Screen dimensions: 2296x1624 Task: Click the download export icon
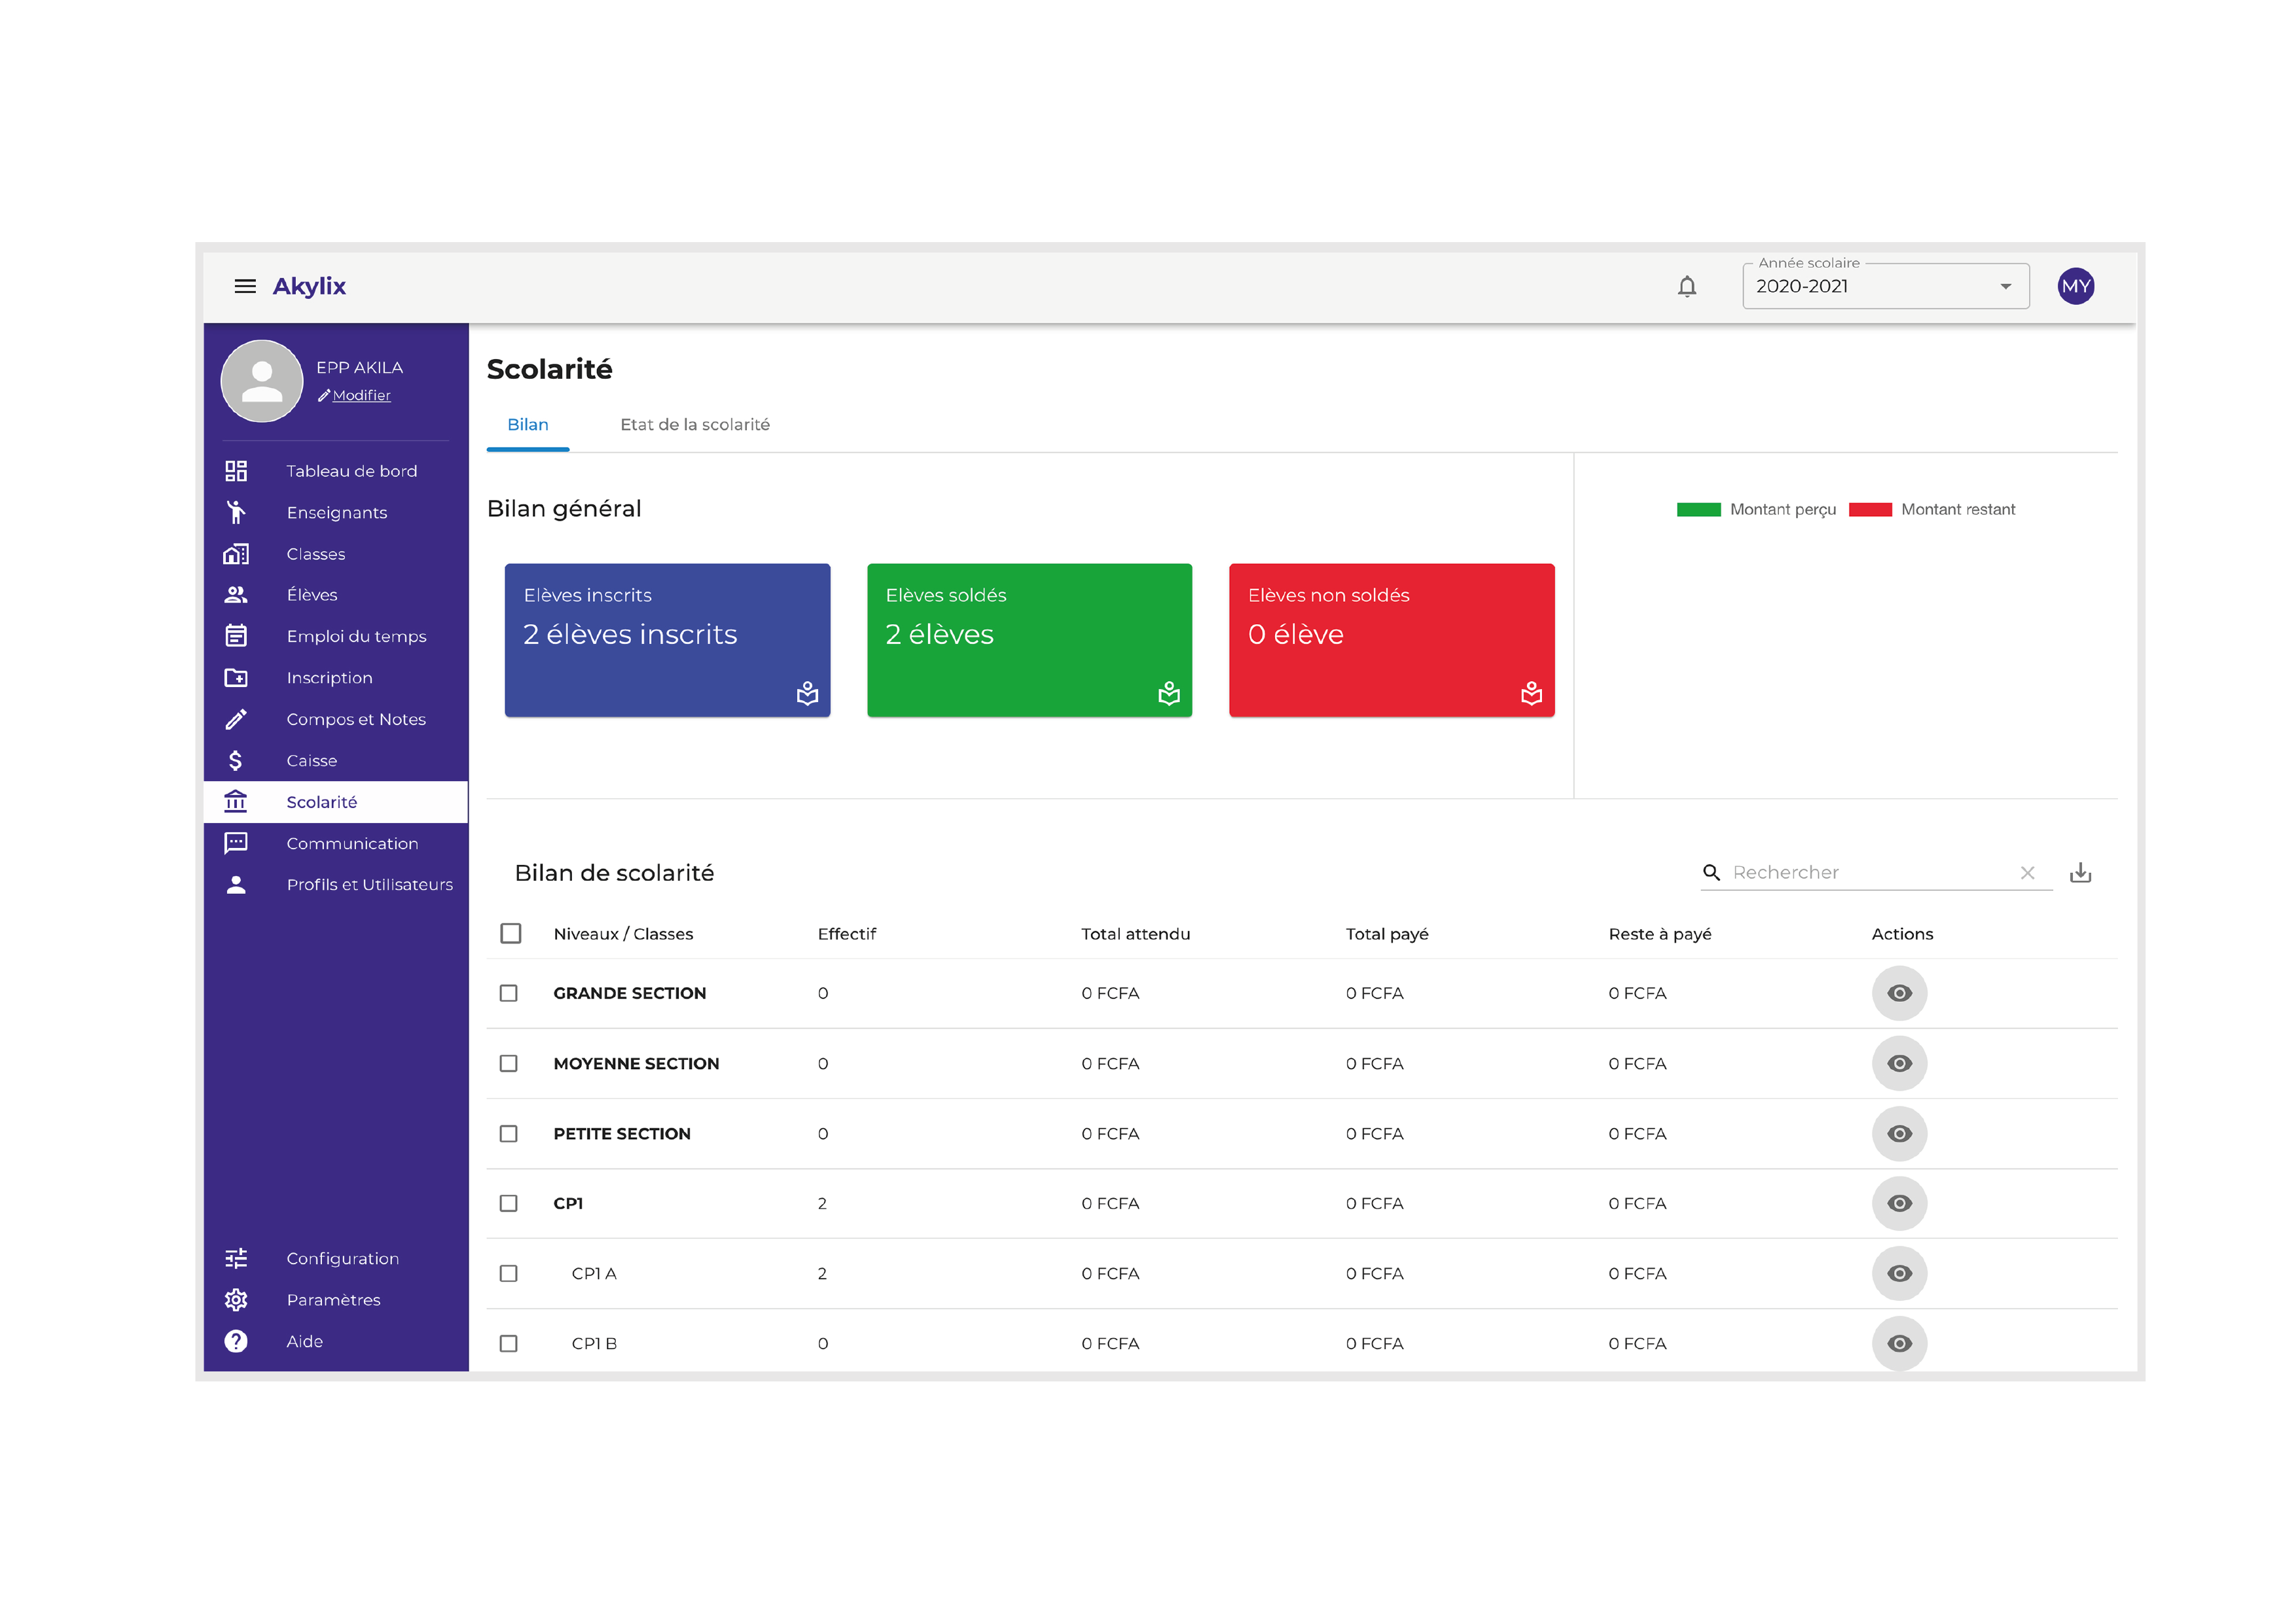(x=2080, y=872)
